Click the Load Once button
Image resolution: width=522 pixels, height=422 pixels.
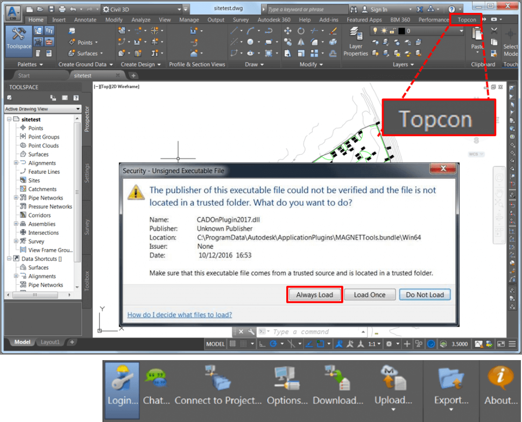370,295
